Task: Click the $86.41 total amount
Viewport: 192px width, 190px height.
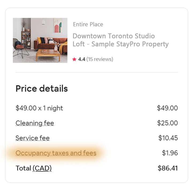Action: point(168,168)
